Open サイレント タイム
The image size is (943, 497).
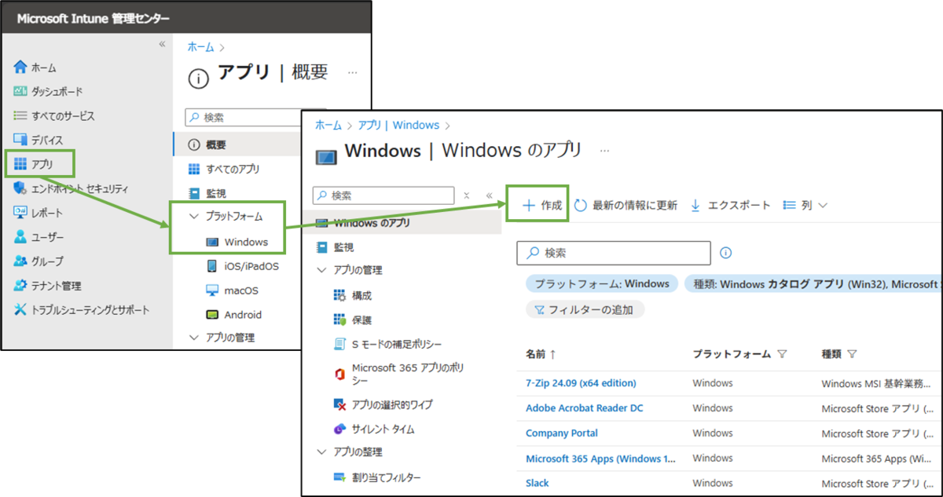coord(373,429)
